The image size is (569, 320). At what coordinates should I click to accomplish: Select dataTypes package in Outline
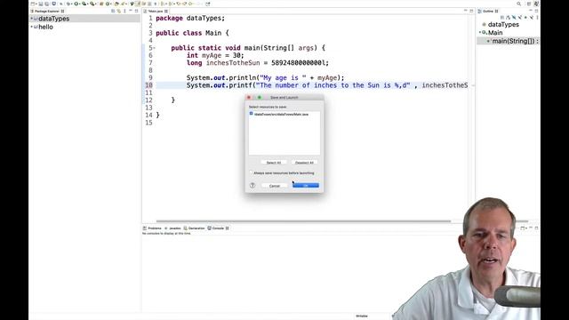tap(503, 24)
